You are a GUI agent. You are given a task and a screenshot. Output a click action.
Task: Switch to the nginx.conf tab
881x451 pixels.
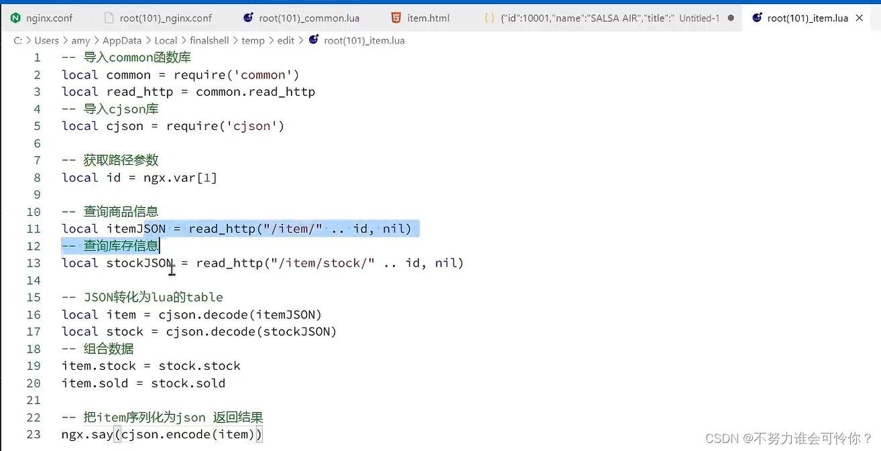tap(42, 18)
